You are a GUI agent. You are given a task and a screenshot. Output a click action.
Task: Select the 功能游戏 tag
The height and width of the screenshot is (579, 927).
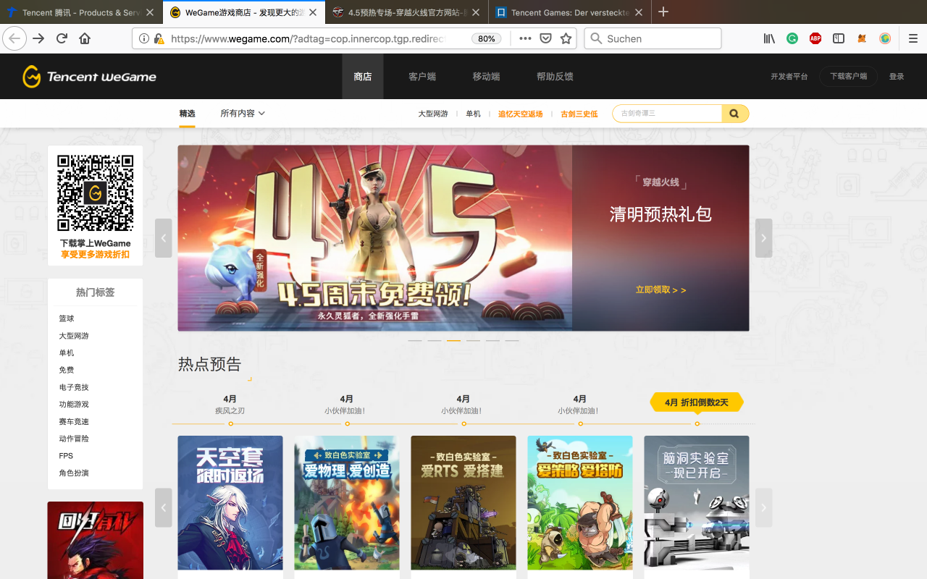point(74,405)
